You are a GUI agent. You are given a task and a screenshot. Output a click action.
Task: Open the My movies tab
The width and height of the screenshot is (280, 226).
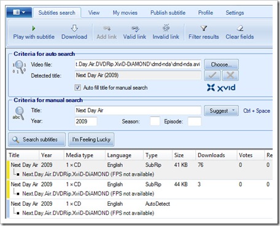pyautogui.click(x=125, y=13)
